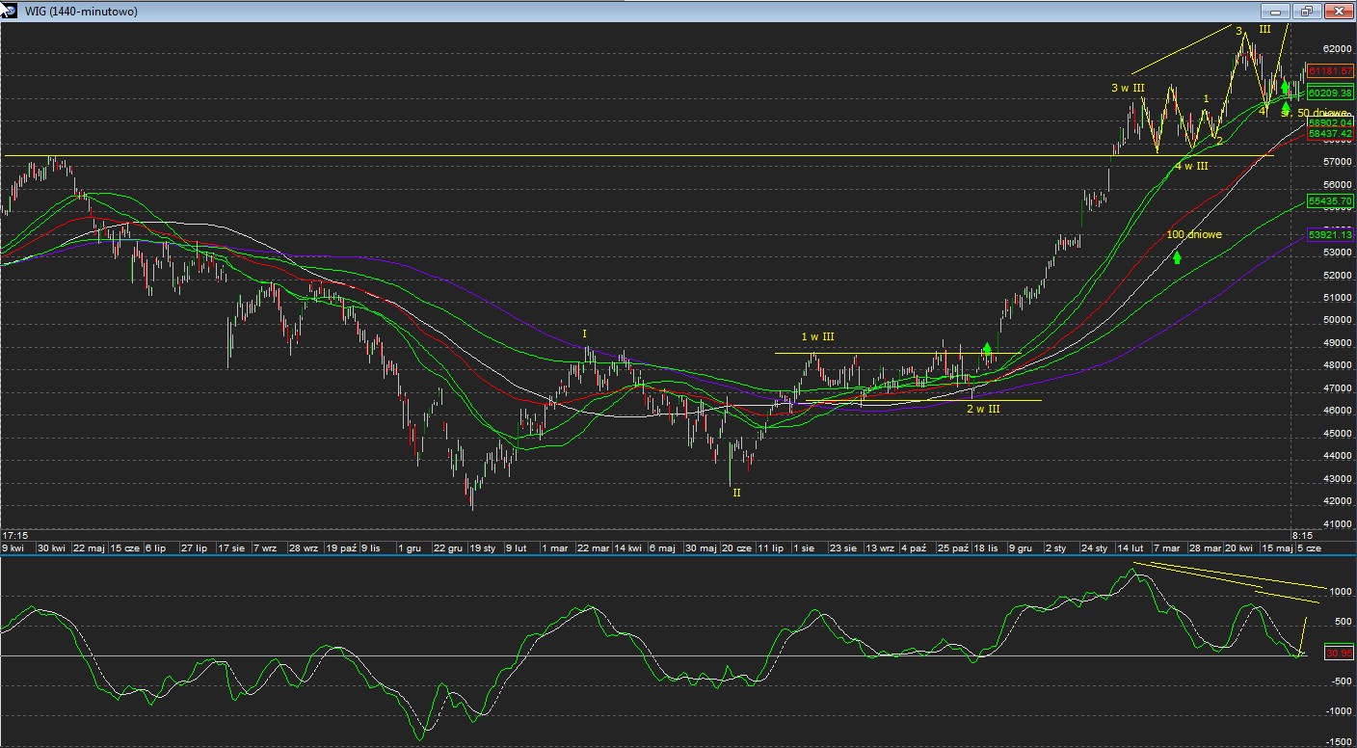Click the '17 sie' date on time axis
This screenshot has width=1357, height=748.
[232, 548]
